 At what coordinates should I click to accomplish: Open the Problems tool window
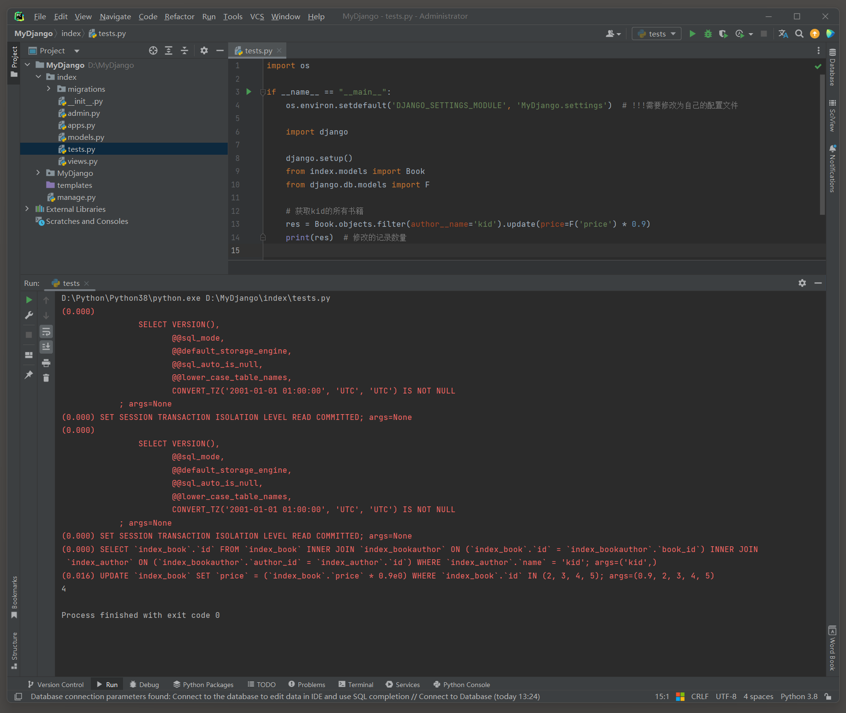pyautogui.click(x=307, y=685)
